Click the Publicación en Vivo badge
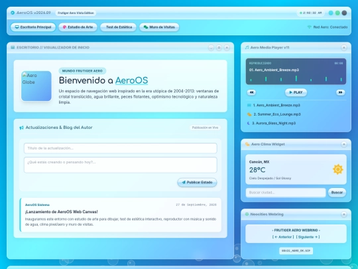 (x=205, y=128)
